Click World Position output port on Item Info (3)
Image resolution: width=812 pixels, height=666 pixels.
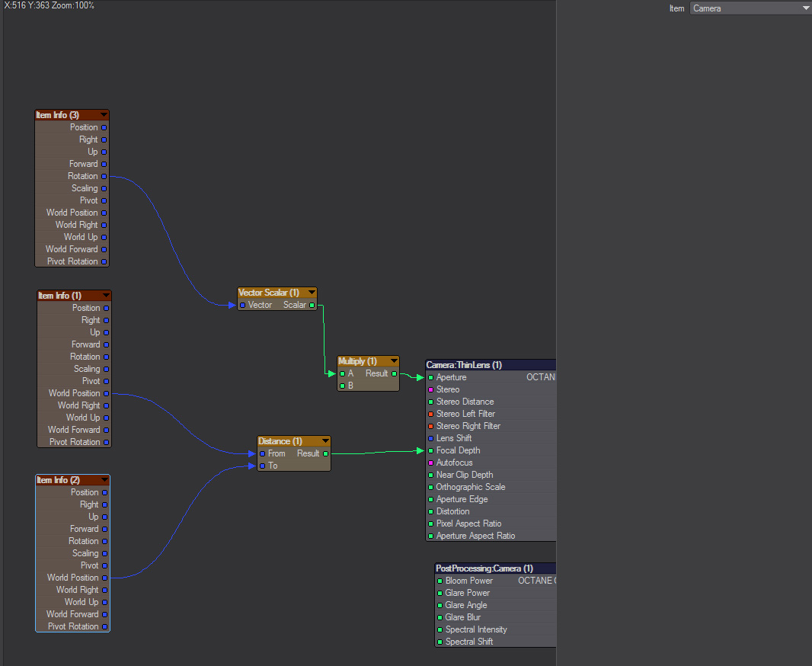104,213
